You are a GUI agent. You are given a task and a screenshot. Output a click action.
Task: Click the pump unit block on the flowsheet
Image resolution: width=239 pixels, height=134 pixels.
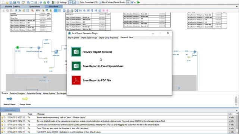pyautogui.click(x=56, y=52)
